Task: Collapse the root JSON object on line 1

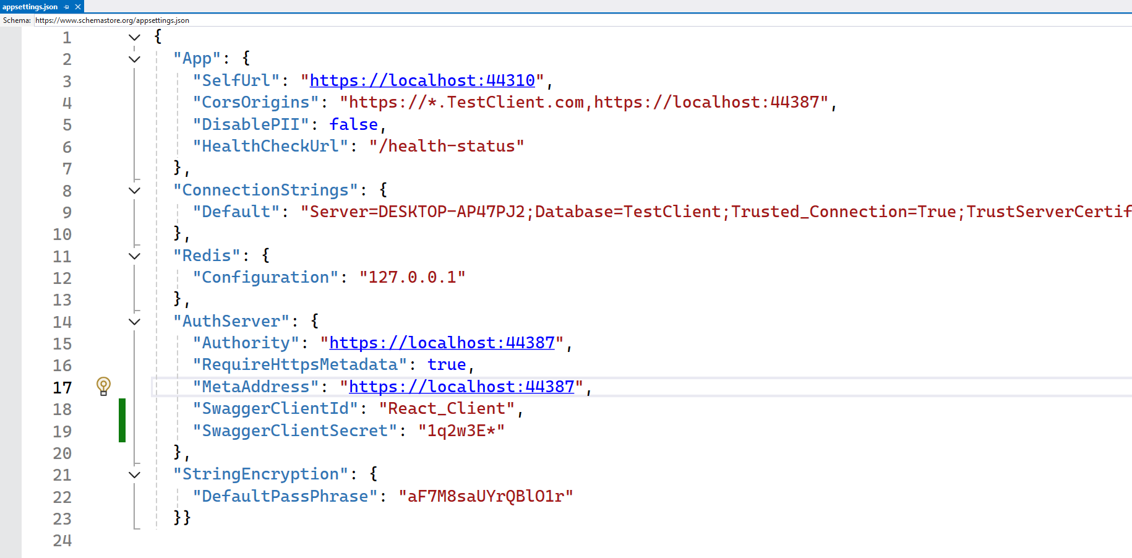Action: tap(134, 38)
